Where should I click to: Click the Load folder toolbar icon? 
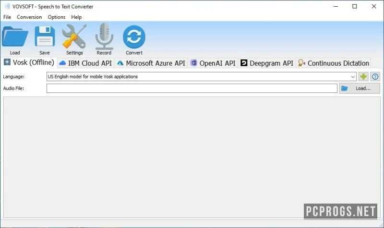tap(15, 37)
